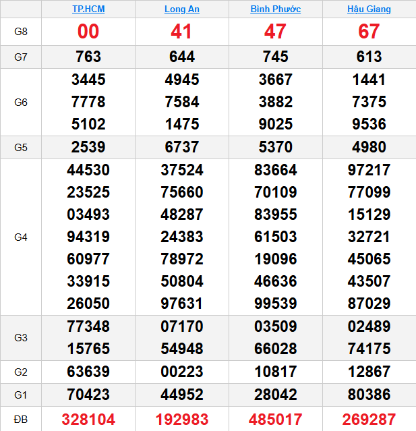
Task: Select the G1 row label
Action: (21, 395)
